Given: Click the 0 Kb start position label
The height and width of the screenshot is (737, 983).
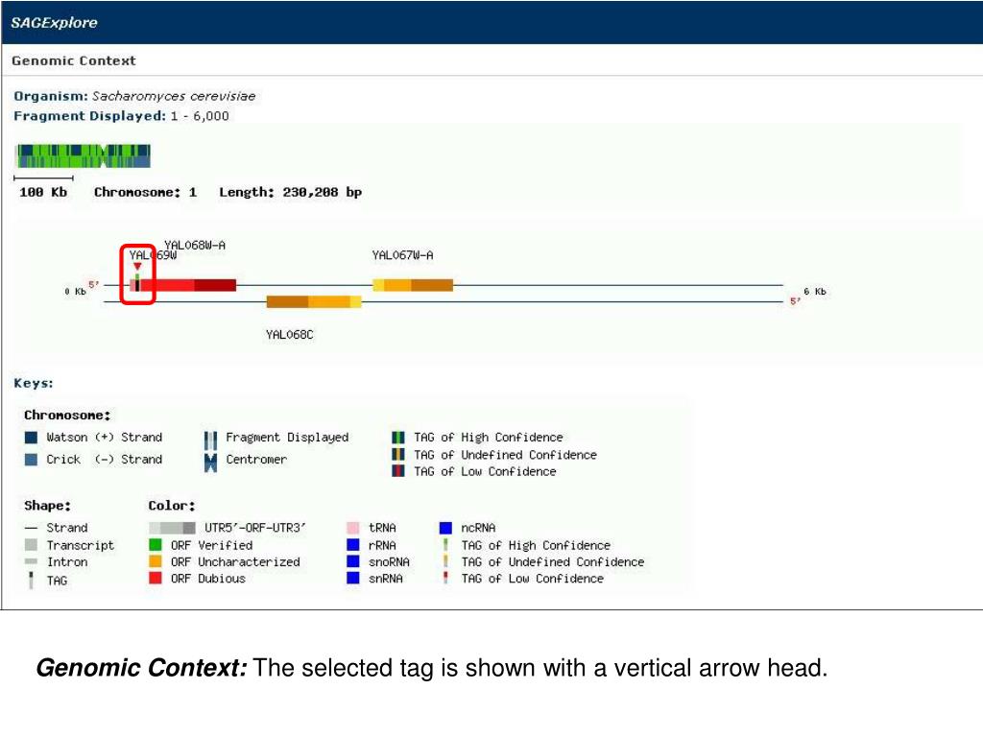Looking at the screenshot, I should pos(75,292).
